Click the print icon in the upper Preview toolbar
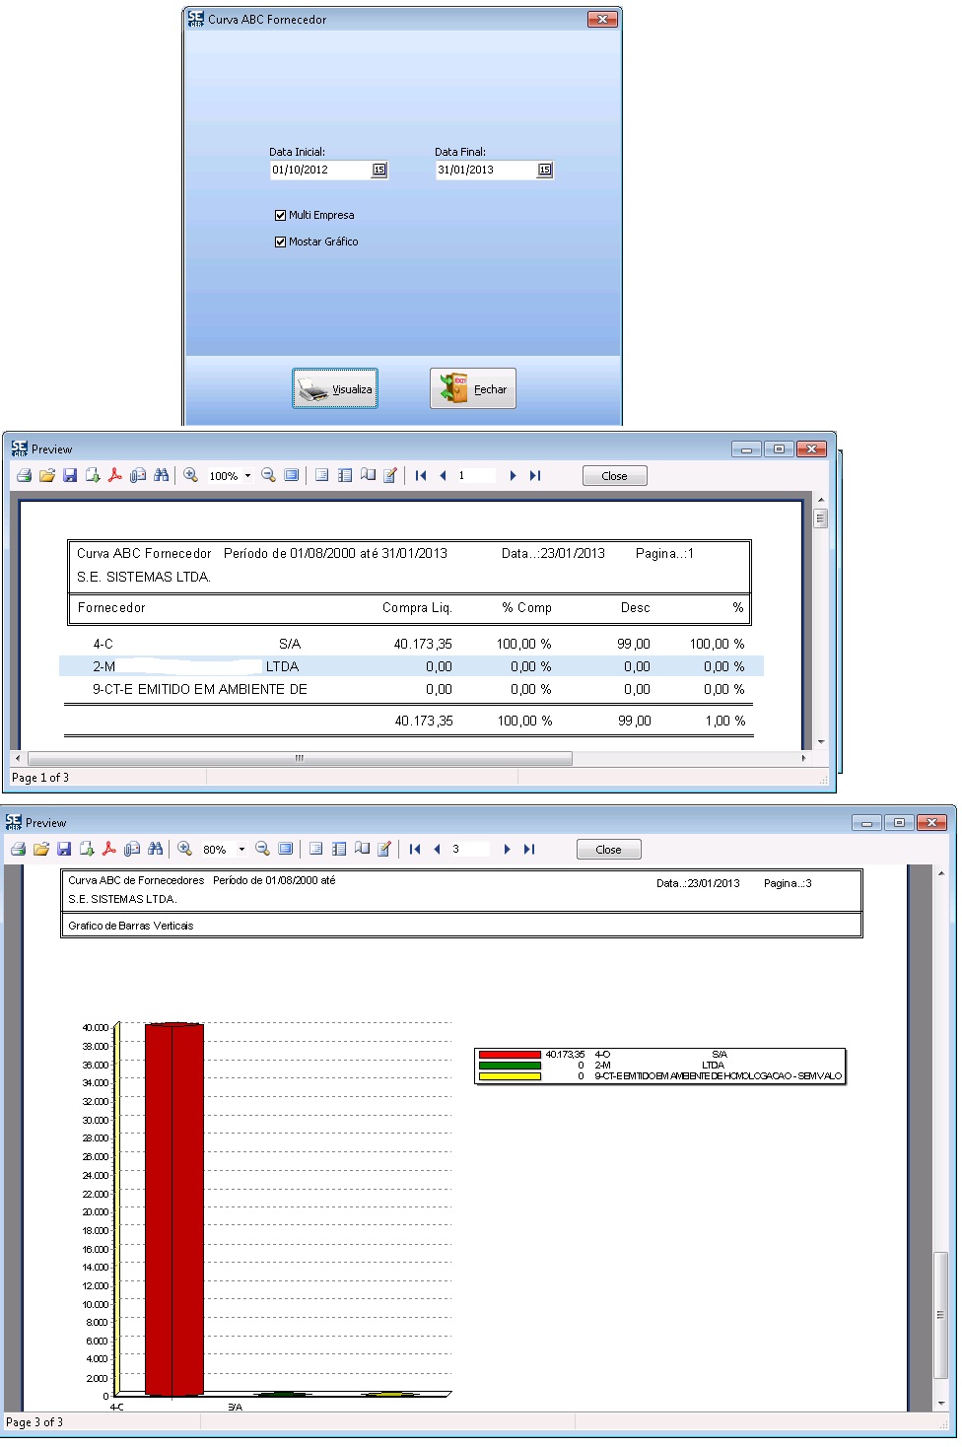 24,476
